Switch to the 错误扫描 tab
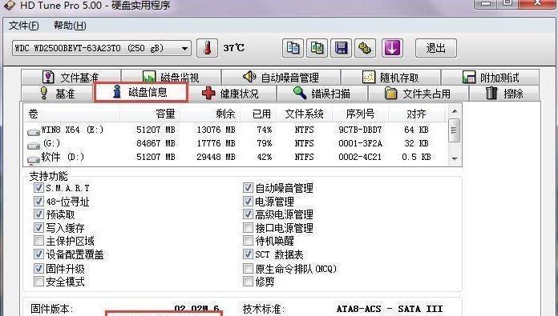The width and height of the screenshot is (558, 316). (322, 94)
